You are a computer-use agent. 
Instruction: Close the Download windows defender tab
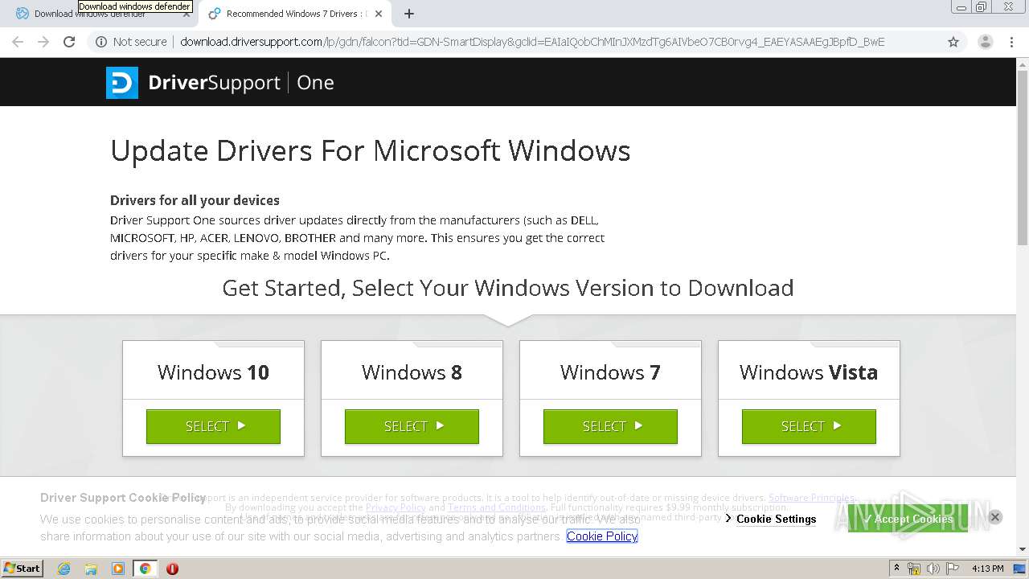click(x=187, y=14)
